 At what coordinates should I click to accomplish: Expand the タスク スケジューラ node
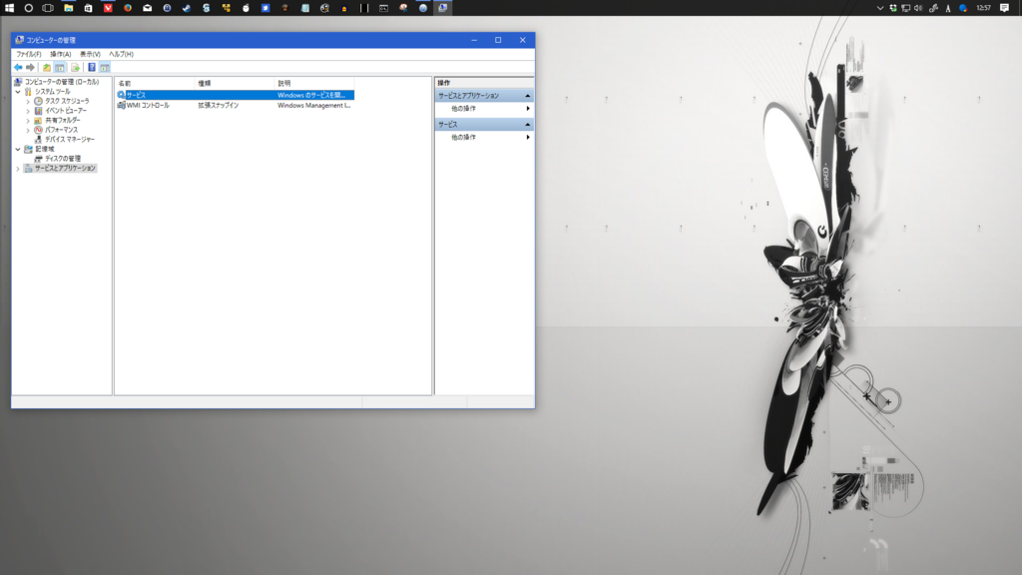(x=28, y=101)
